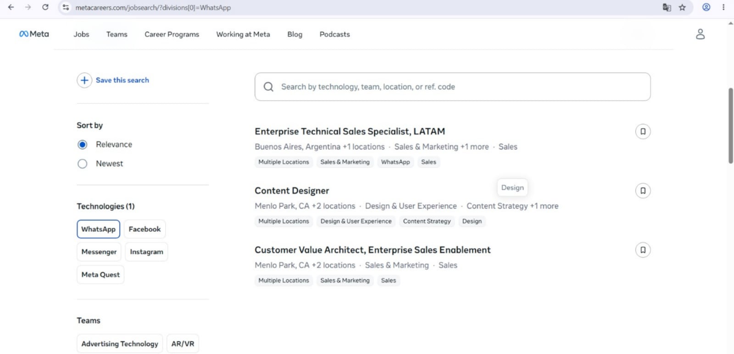Click 'Content Strategy +1 more' text
Viewport: 734px width, 354px height.
512,206
